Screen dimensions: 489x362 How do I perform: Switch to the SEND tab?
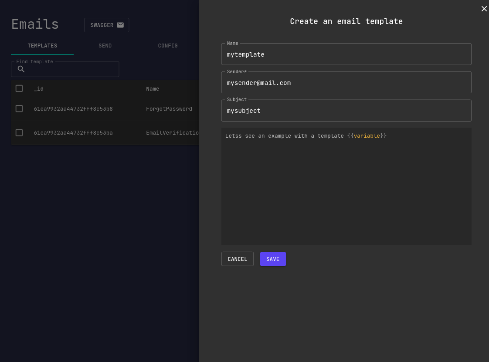click(105, 46)
